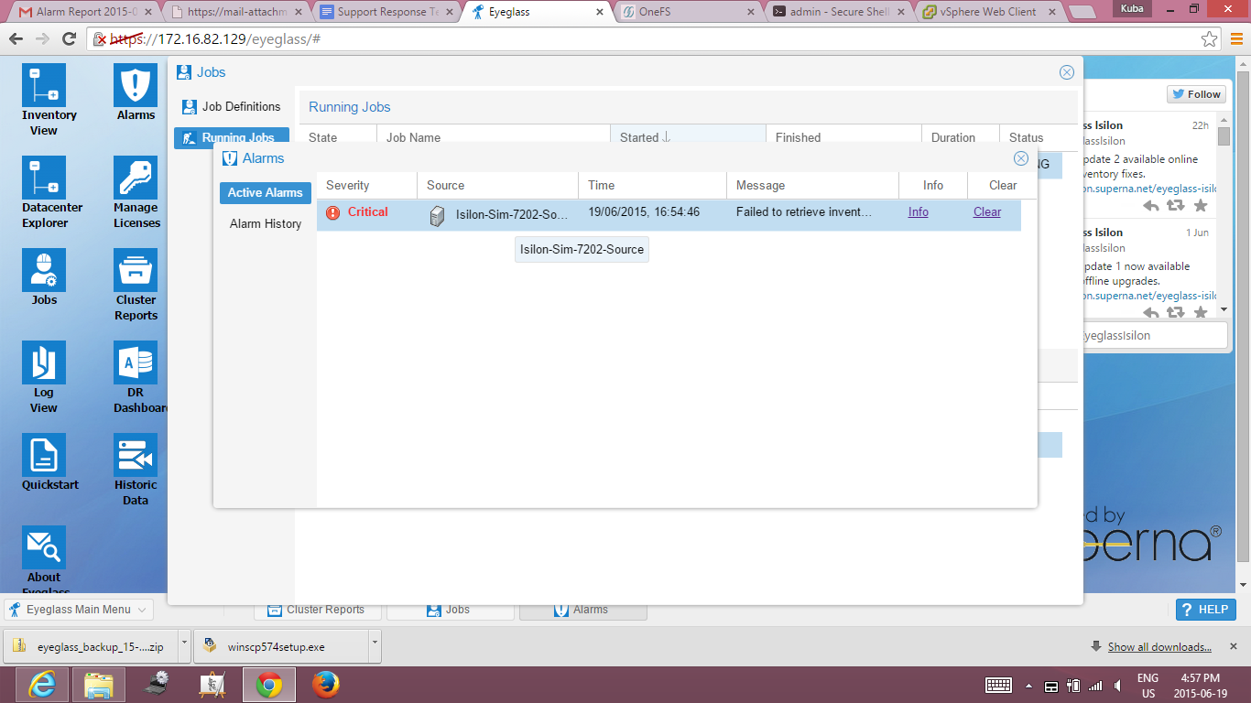
Task: Switch to Cluster Reports taskbar window
Action: (x=316, y=610)
